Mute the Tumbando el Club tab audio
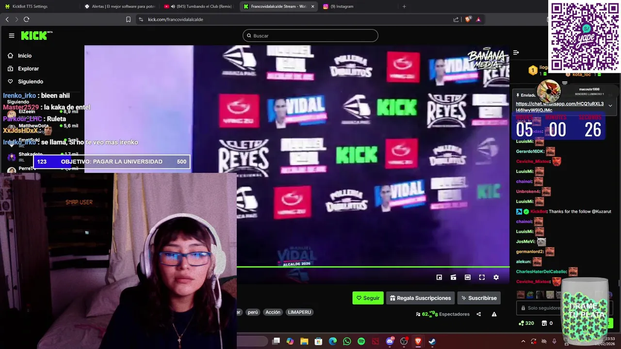This screenshot has height=349, width=621. (173, 6)
